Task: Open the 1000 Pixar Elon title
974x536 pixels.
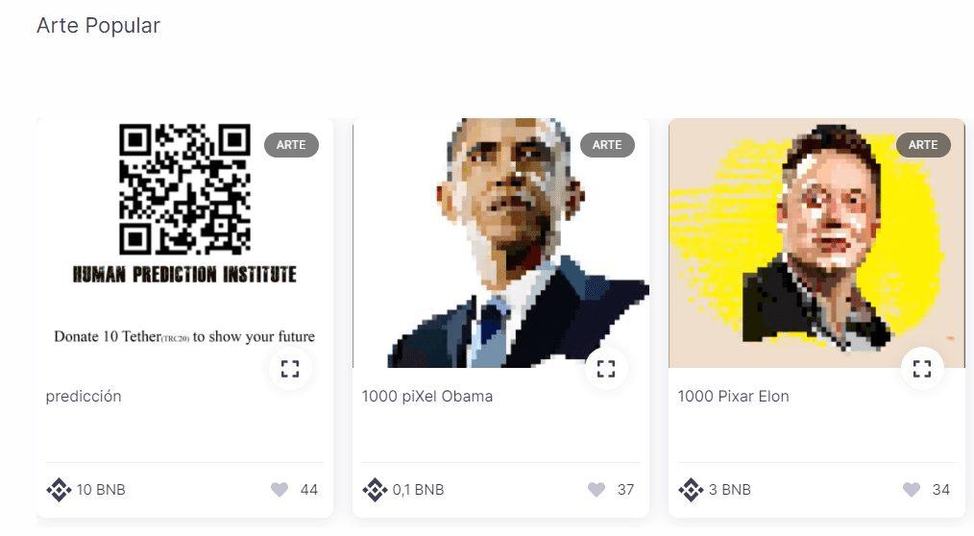Action: click(x=733, y=397)
